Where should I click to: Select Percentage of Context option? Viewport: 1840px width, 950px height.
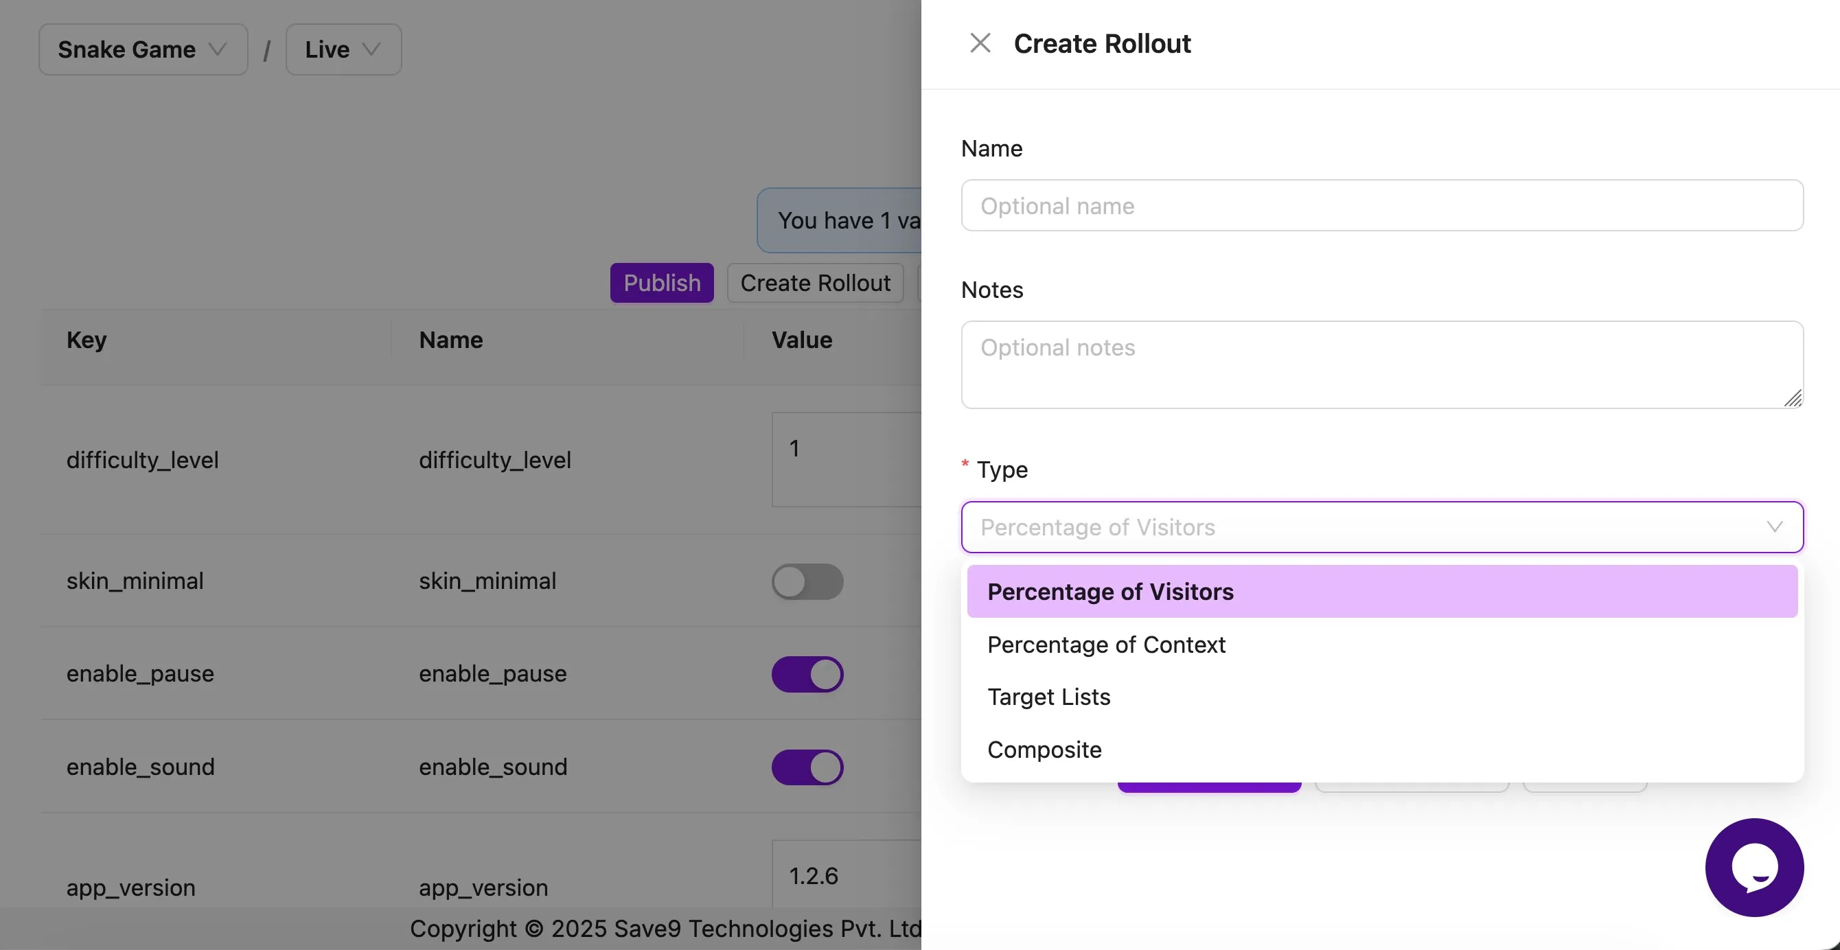point(1382,645)
